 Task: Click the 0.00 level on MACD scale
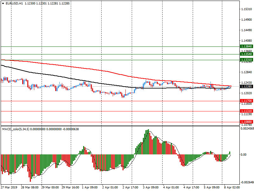click(244, 154)
